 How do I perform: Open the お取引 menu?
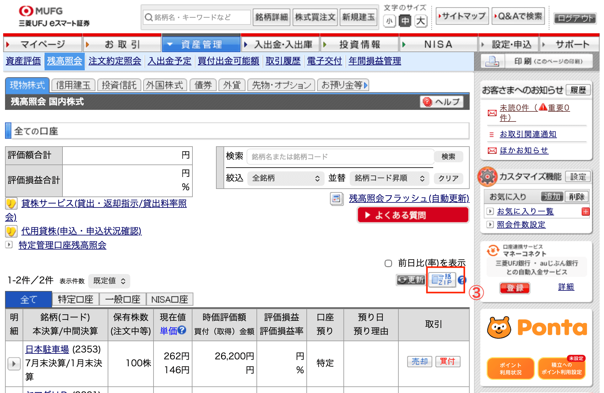click(x=122, y=44)
